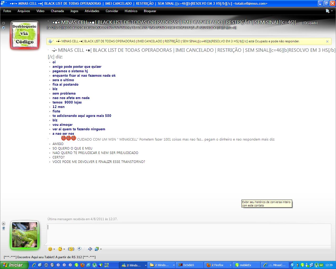
Task: Click your iguana display picture
Action: pos(24,235)
